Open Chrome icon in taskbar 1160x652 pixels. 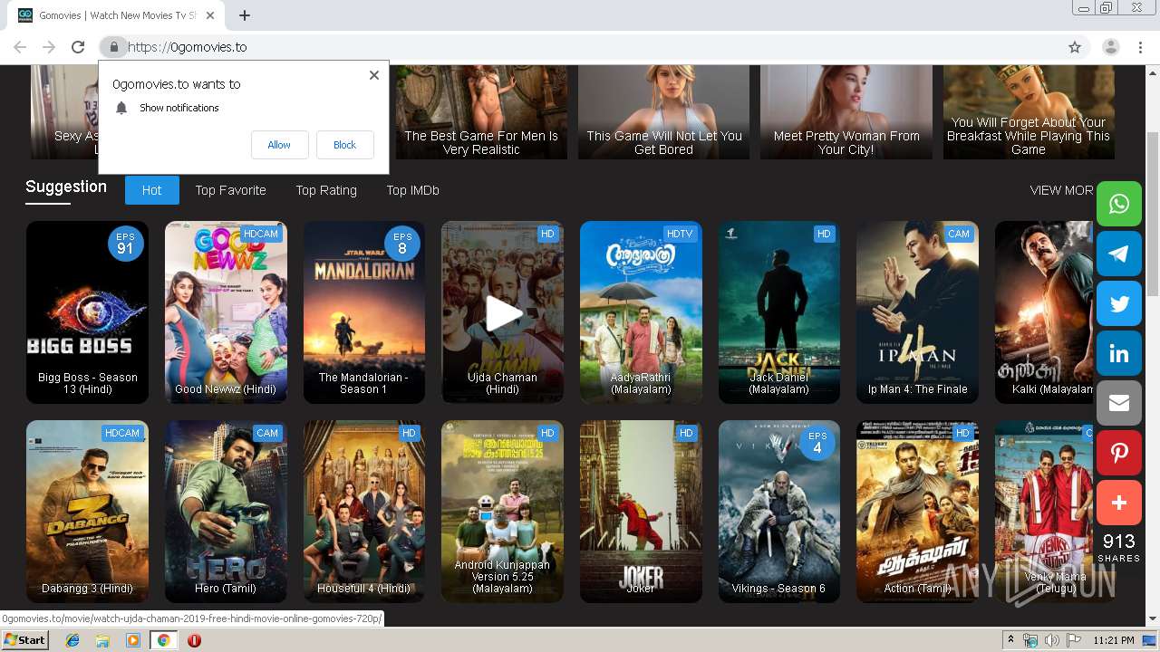(163, 640)
